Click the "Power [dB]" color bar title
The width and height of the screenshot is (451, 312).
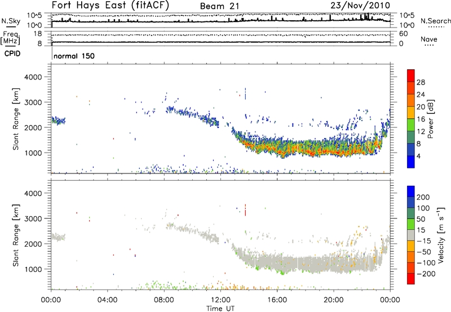point(430,119)
